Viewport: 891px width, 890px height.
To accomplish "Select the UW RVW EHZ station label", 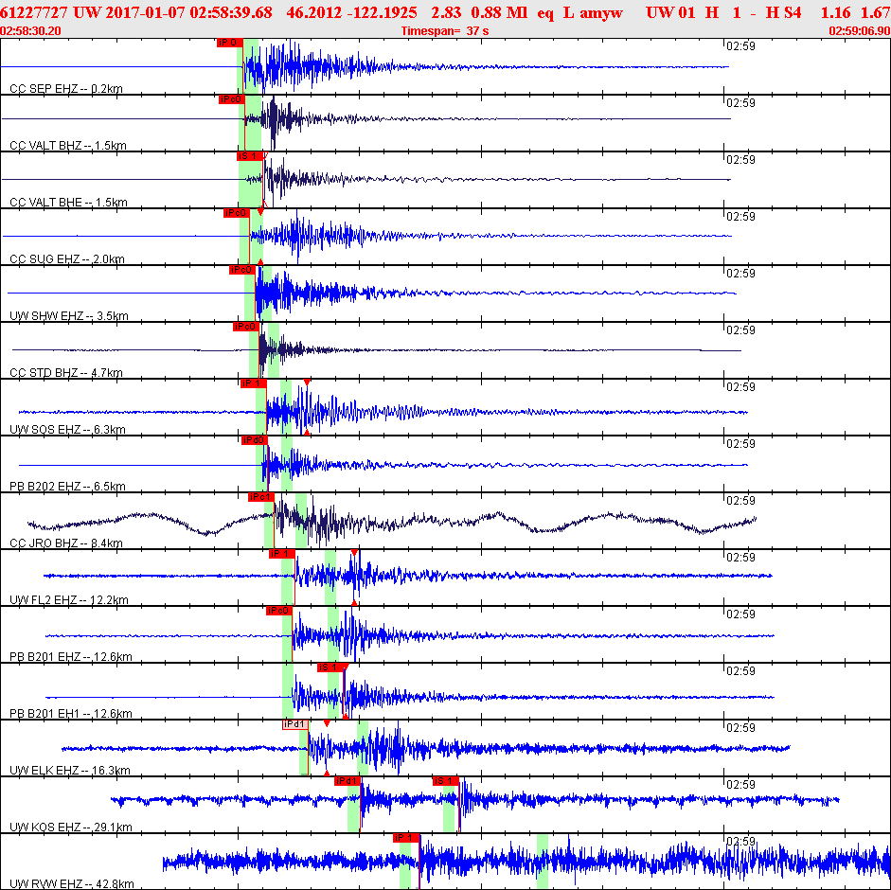I will coord(71,884).
